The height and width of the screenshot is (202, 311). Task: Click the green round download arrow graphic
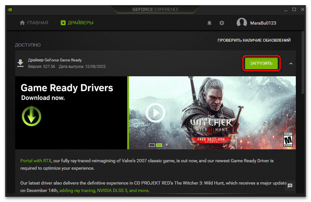coord(31,116)
